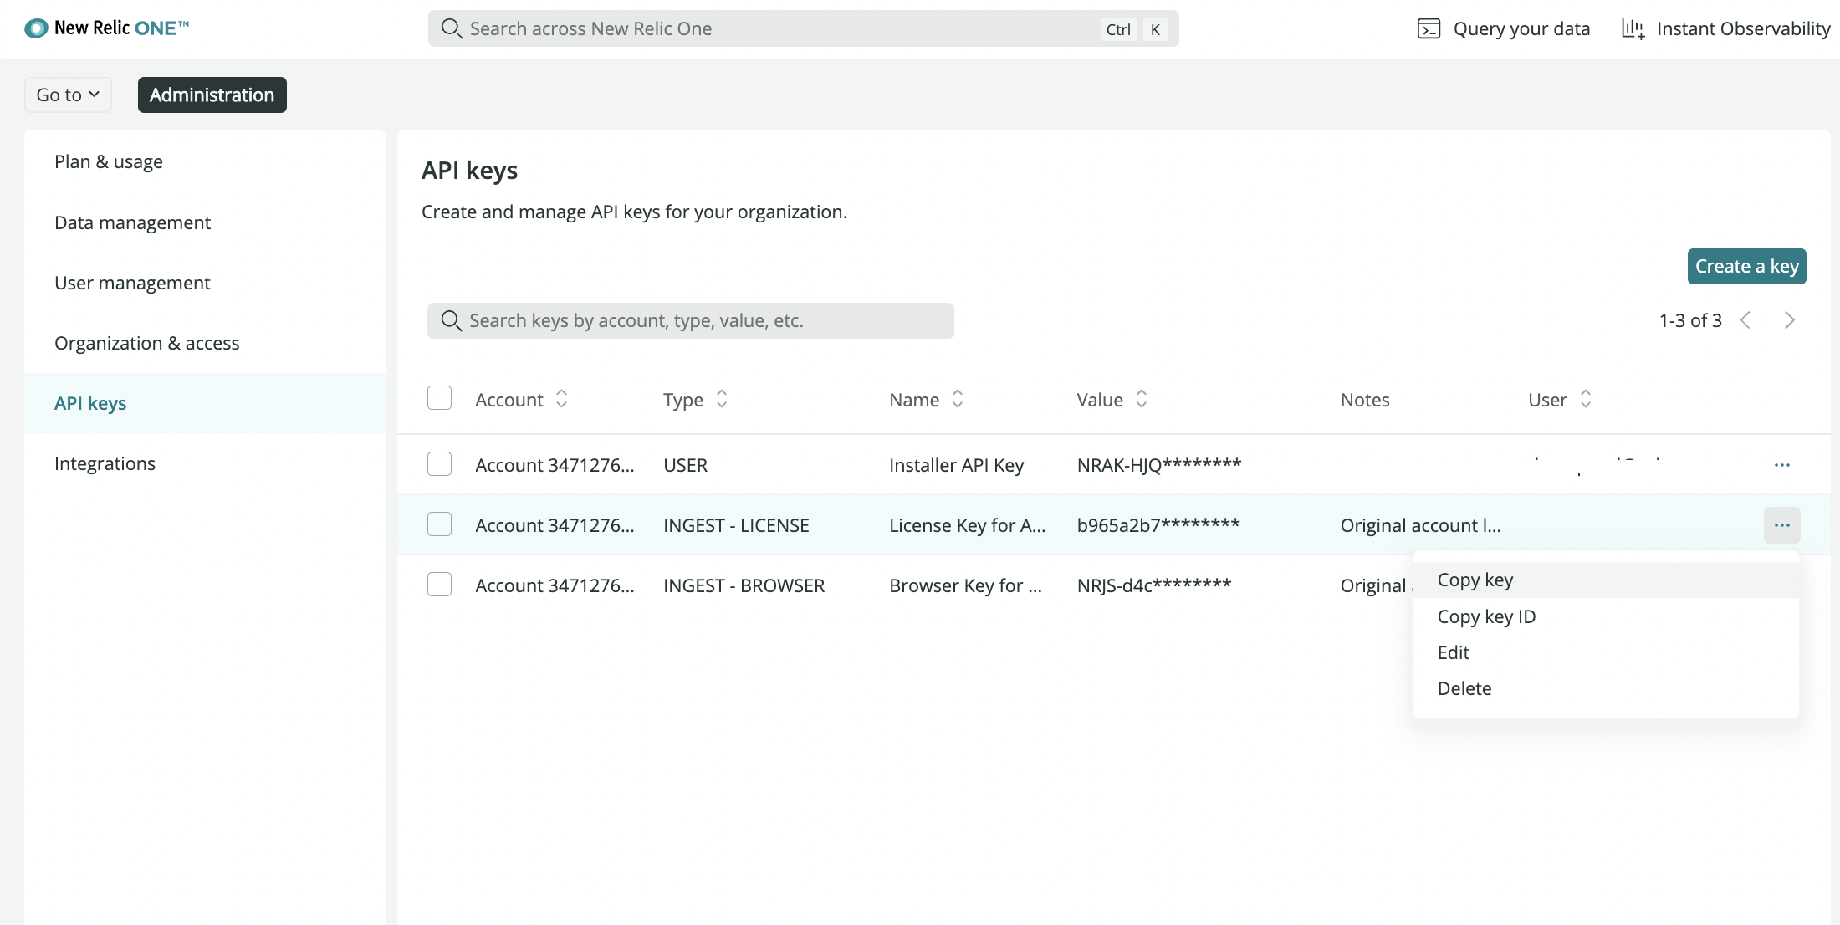Open Organization & access section
Screen dimensions: 1840x925
[205, 343]
